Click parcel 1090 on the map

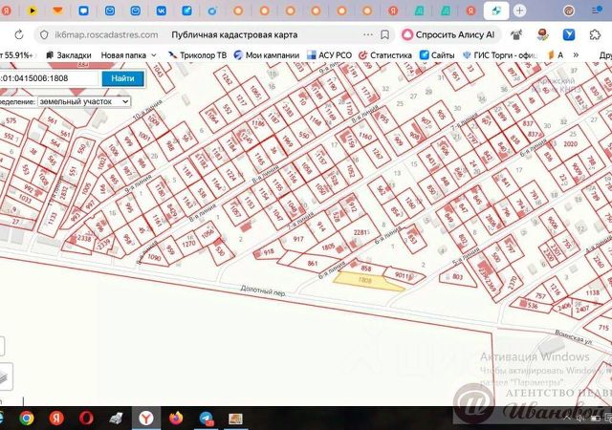[154, 257]
